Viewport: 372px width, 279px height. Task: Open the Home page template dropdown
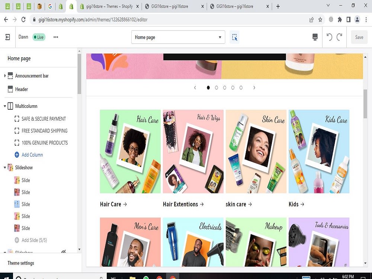tap(178, 37)
